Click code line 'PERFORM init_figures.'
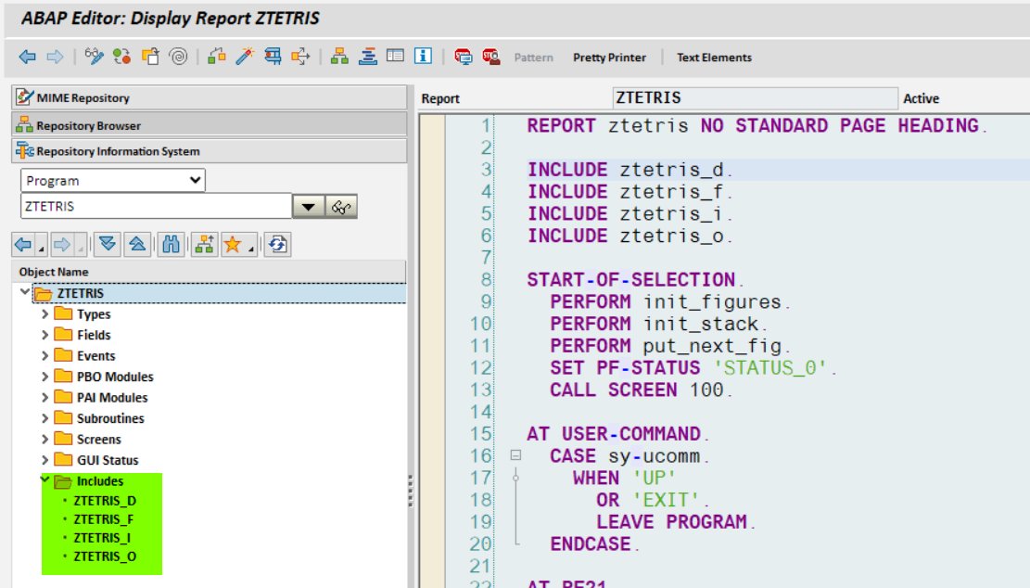 point(670,301)
